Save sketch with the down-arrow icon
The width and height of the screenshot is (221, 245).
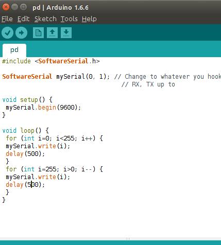pyautogui.click(x=66, y=32)
